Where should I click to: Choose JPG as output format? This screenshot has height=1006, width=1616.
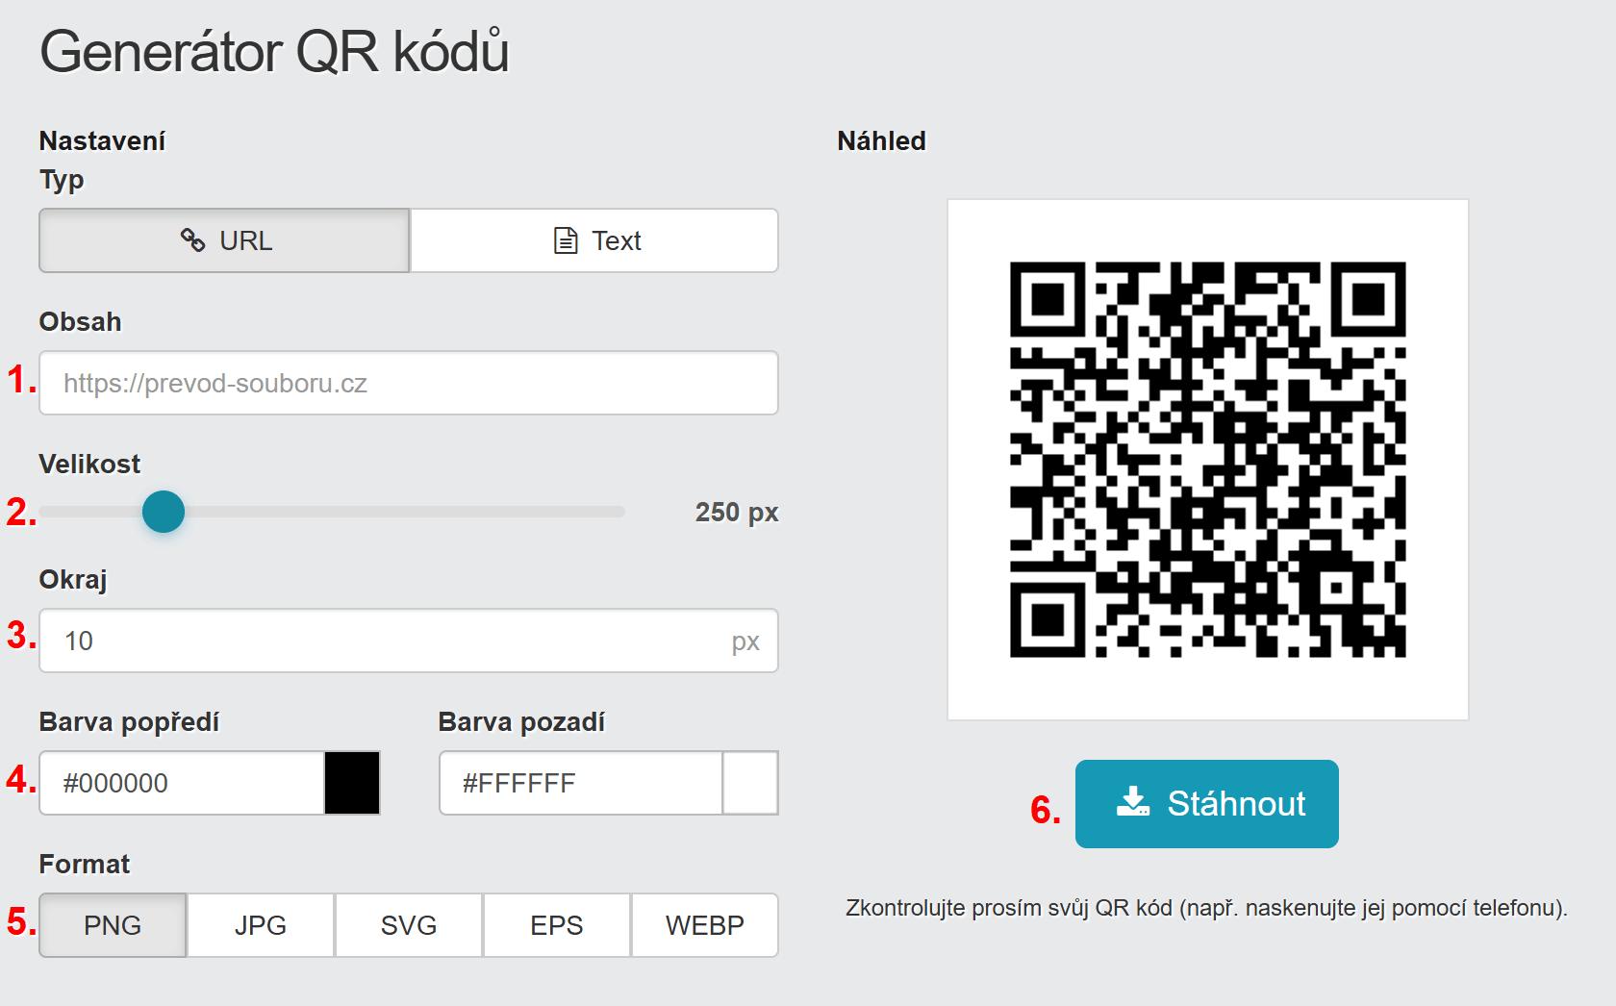pyautogui.click(x=261, y=925)
